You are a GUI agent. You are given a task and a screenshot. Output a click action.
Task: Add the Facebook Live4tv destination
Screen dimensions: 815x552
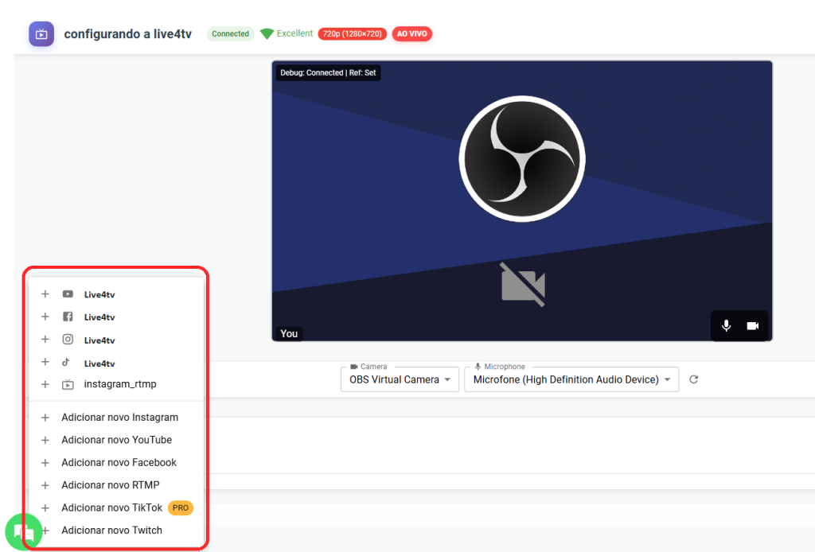(116, 317)
